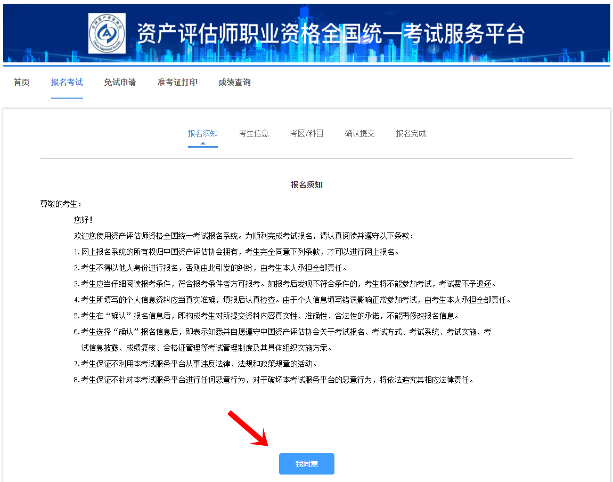Image resolution: width=613 pixels, height=482 pixels.
Task: Open the 准考证打印 admission ticket printing page
Action: coord(177,82)
